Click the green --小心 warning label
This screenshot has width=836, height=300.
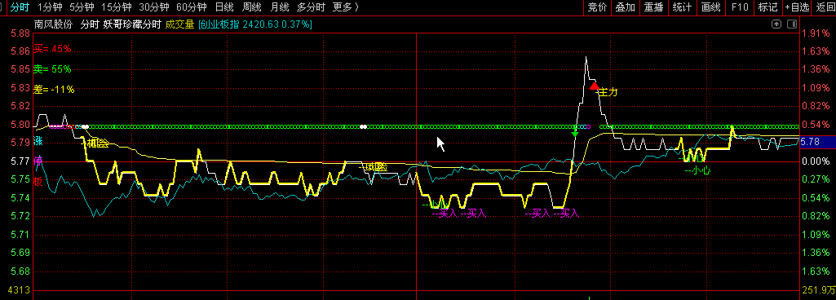697,170
